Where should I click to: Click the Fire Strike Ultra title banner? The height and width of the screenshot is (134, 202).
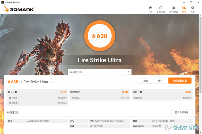point(100,60)
